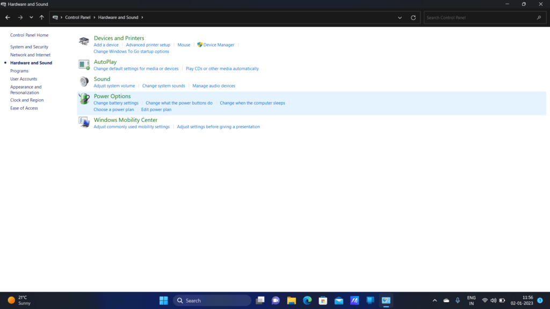Screen dimensions: 550x309
Task: Go forward using the forward arrow
Action: [x=20, y=17]
